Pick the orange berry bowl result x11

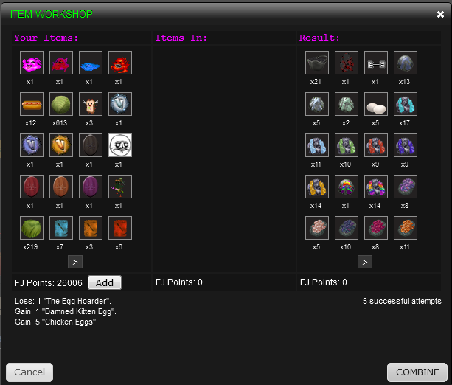pyautogui.click(x=406, y=228)
